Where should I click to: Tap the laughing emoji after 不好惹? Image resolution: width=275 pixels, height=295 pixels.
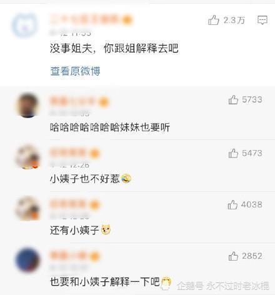pos(126,179)
